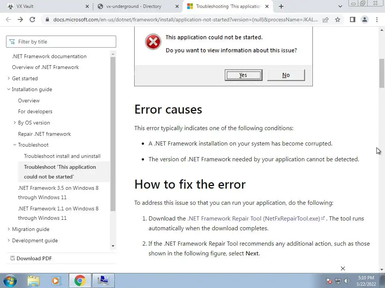Open the network tray icon

338,281
